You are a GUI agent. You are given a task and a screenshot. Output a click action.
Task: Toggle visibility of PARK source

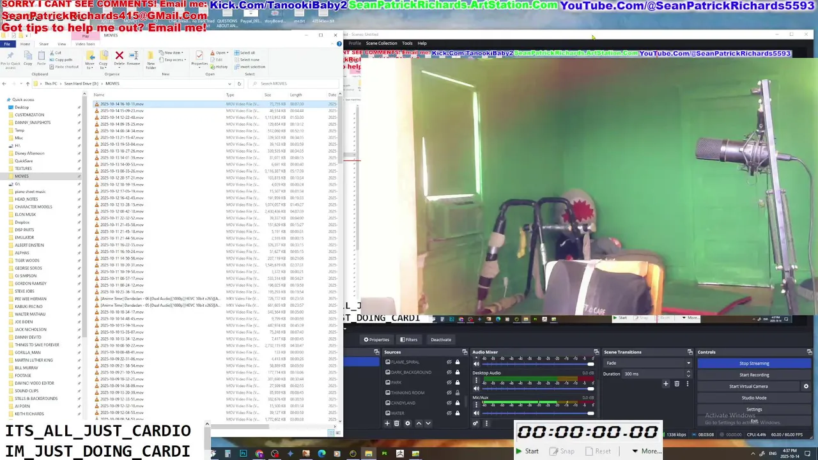(x=449, y=383)
